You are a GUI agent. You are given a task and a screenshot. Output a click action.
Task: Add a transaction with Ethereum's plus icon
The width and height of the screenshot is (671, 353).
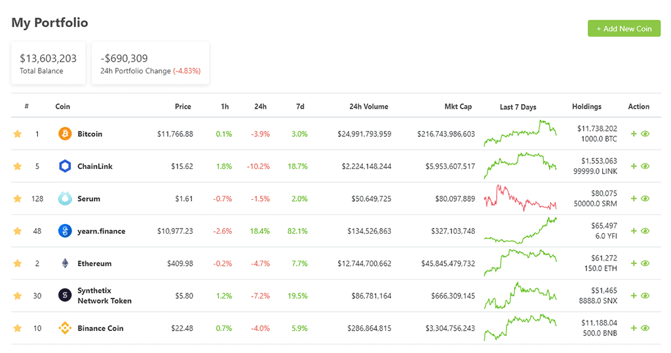click(634, 263)
